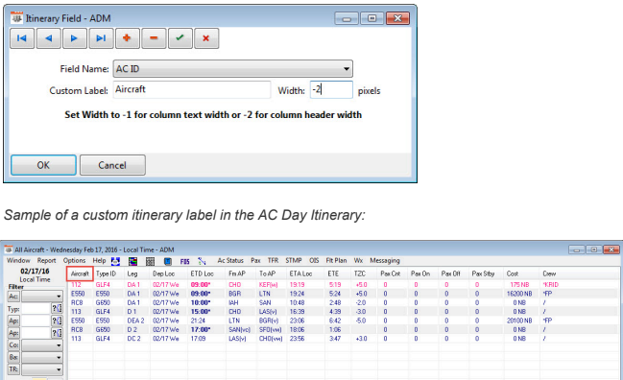The image size is (623, 380).
Task: Click the multicolor schedule bars toolbar icon
Action: pos(132,261)
